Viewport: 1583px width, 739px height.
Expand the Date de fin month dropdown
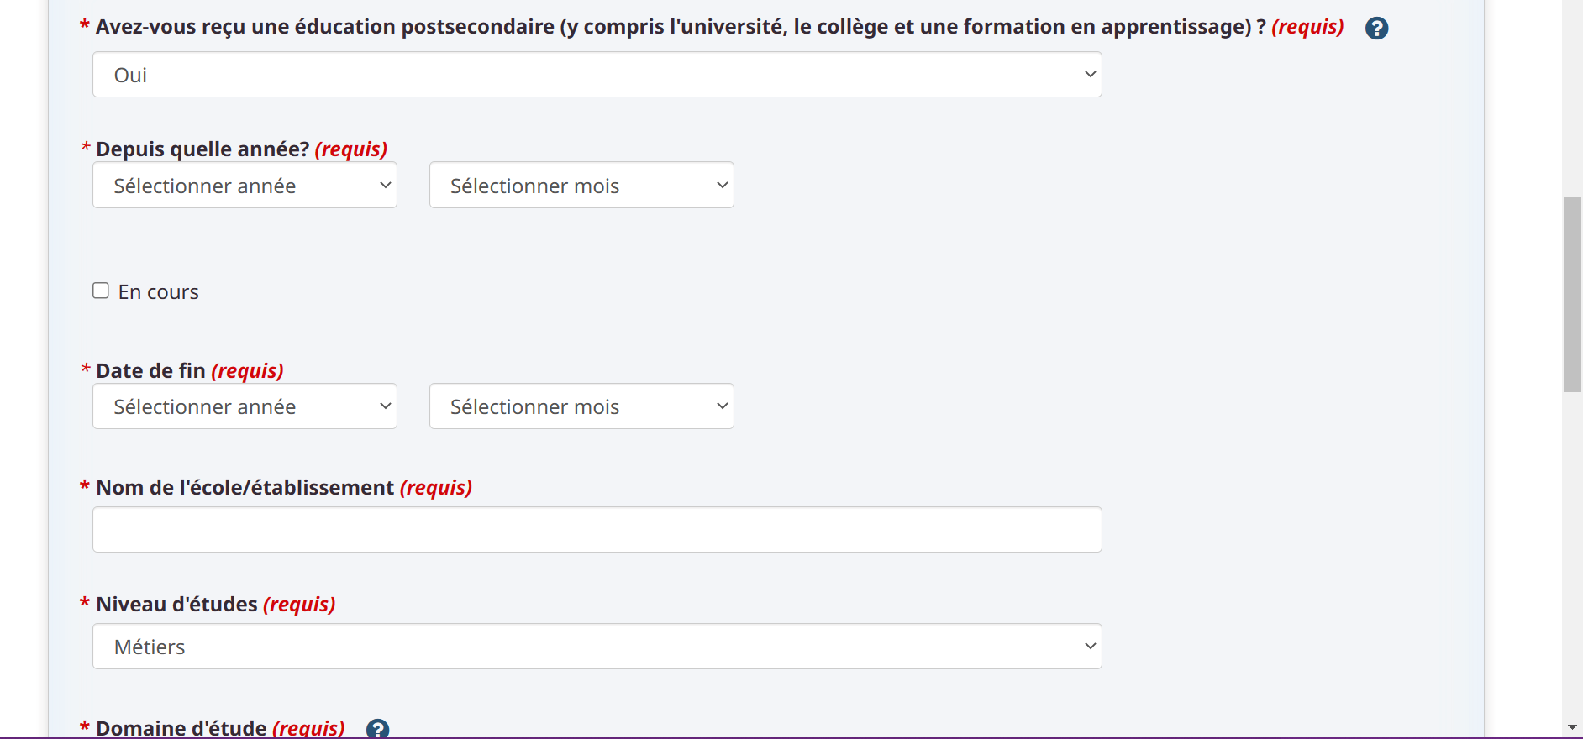[581, 406]
